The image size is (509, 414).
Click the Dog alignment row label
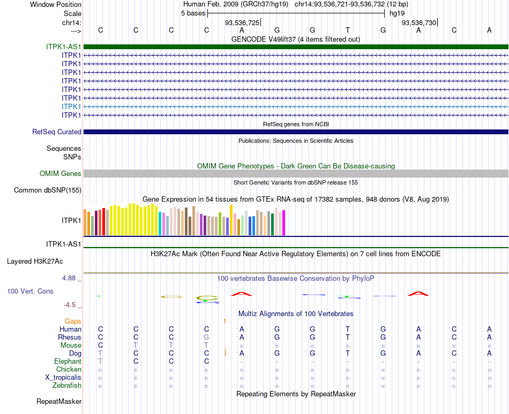[76, 354]
